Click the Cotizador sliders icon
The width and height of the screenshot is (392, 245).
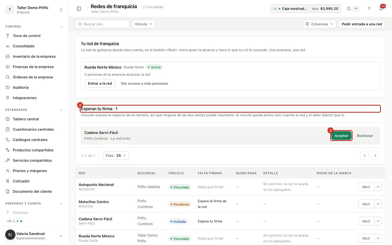8,181
